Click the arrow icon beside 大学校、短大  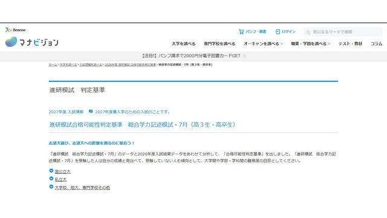(x=51, y=187)
